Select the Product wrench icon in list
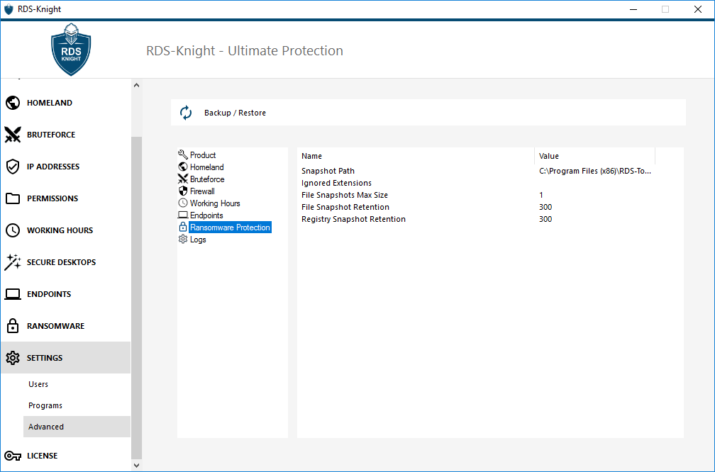The width and height of the screenshot is (715, 472). pyautogui.click(x=183, y=155)
